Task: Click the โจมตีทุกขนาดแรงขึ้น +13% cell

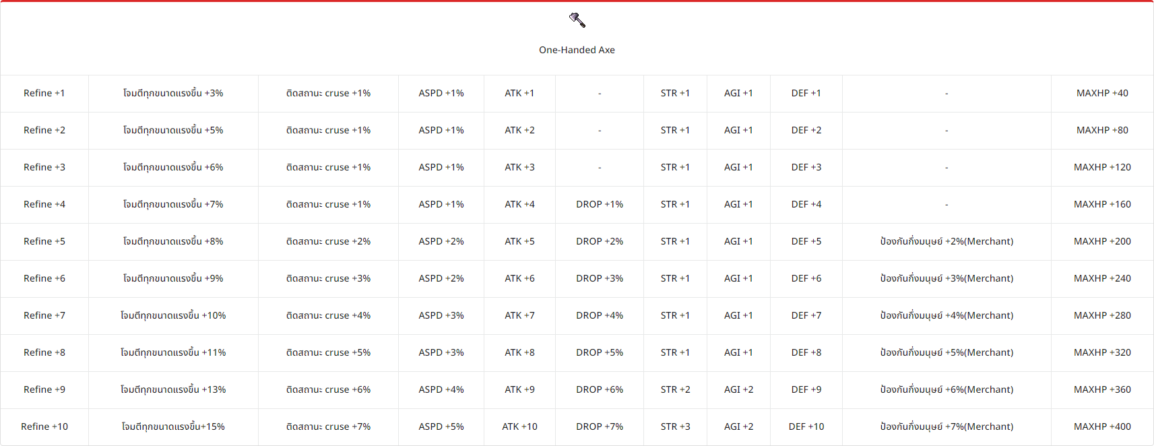Action: click(173, 389)
